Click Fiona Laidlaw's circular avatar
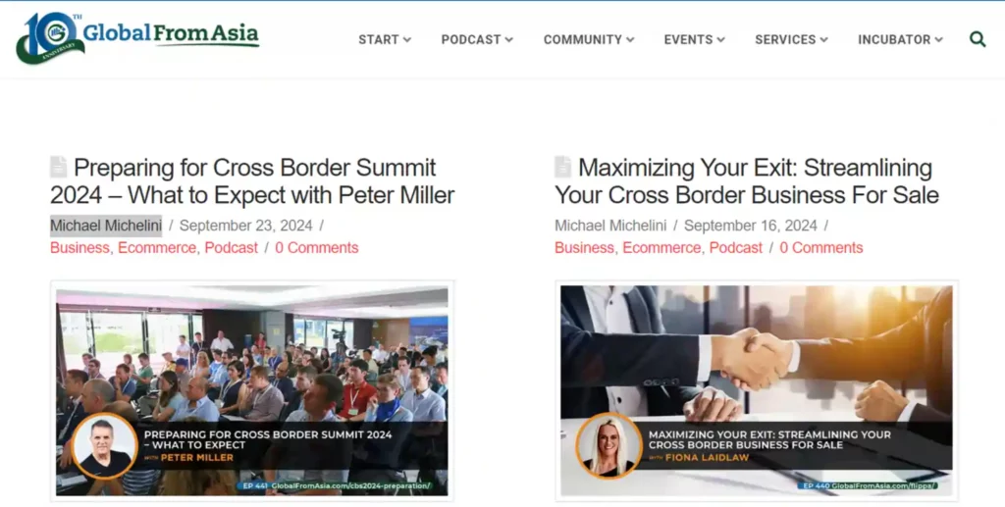Viewport: 1005px width, 507px height. (x=608, y=446)
